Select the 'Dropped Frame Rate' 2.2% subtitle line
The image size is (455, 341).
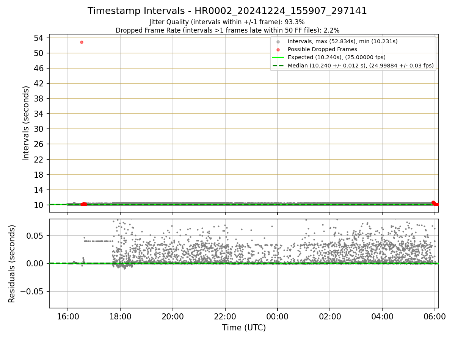click(x=227, y=30)
